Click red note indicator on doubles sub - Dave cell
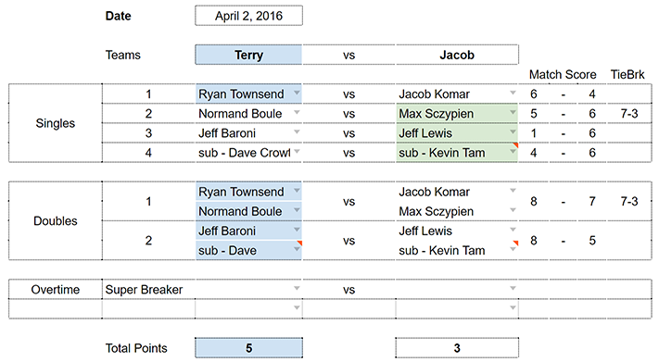Screen dimensions: 659x362 (x=299, y=243)
